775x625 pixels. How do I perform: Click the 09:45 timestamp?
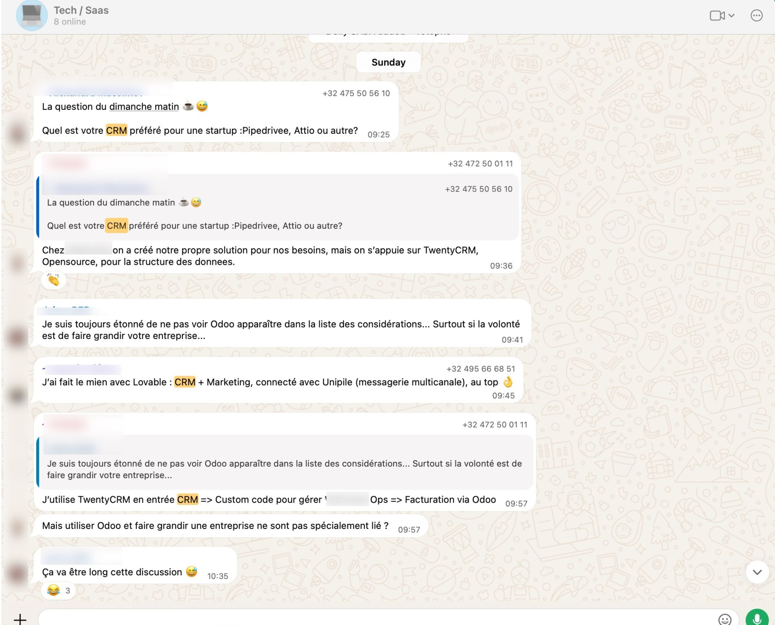pyautogui.click(x=504, y=396)
